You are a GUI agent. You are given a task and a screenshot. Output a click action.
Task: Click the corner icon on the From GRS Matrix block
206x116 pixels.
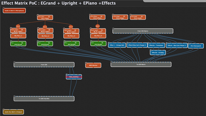[113, 29]
